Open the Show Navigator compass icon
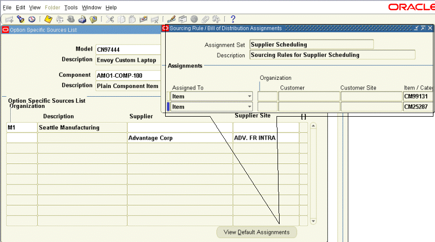 (x=32, y=19)
